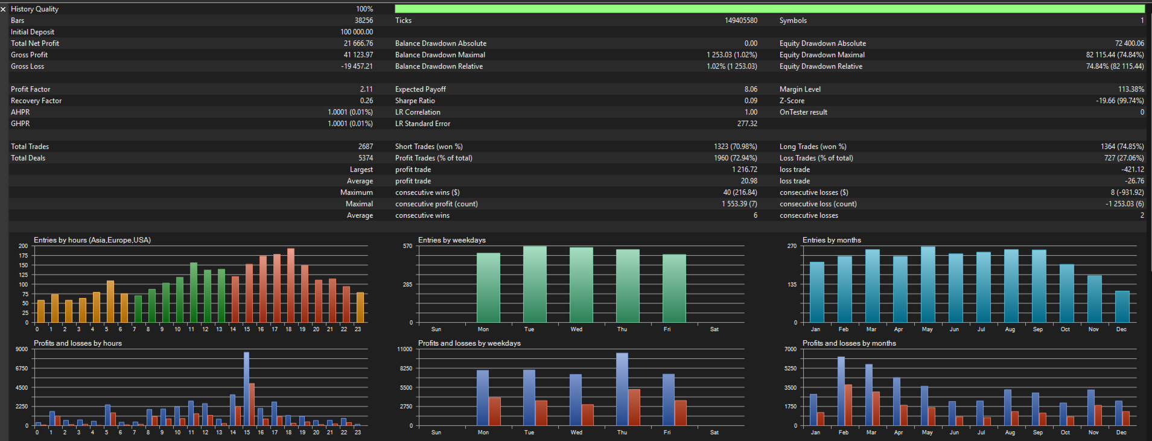Click the tallest red bar at hour 18
The image size is (1152, 441).
click(291, 285)
